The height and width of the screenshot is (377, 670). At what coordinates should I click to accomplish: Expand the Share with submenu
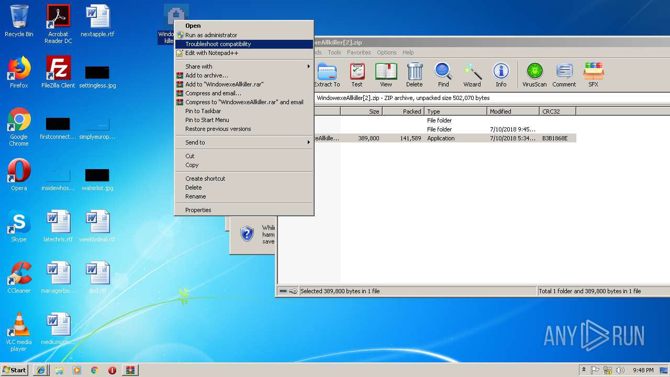click(244, 66)
